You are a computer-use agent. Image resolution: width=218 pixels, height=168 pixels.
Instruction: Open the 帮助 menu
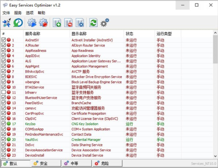41,13
